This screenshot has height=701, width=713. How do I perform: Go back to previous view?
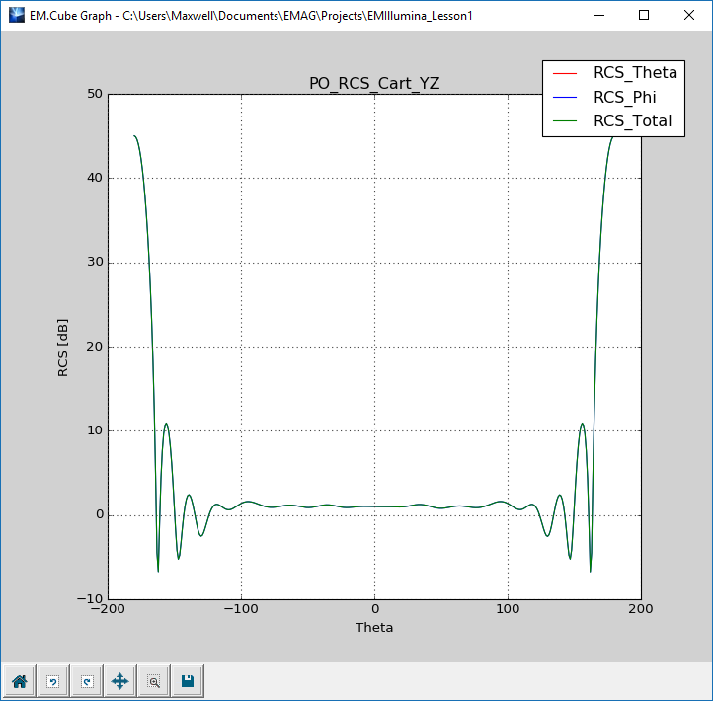click(53, 681)
